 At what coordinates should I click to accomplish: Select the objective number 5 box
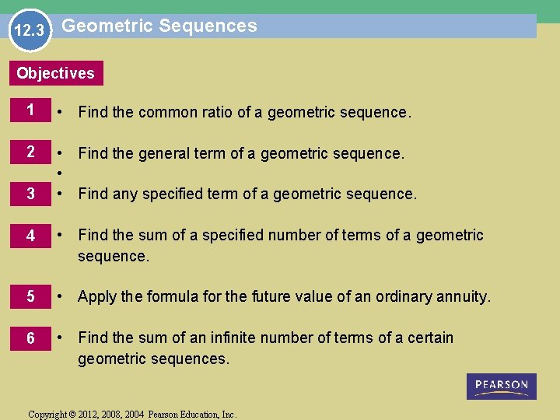(x=30, y=296)
